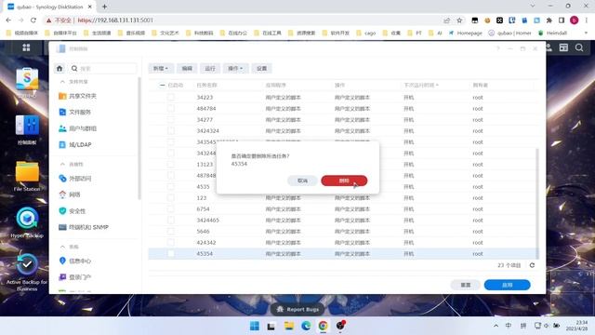Select task row 424342

(343, 242)
